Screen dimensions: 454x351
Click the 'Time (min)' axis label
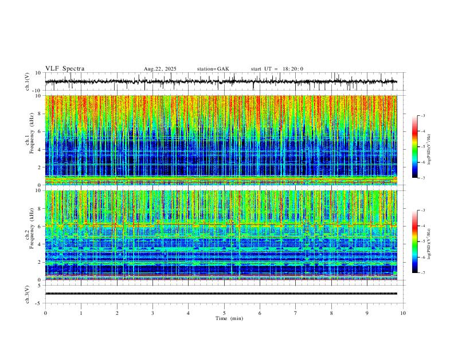coord(229,318)
